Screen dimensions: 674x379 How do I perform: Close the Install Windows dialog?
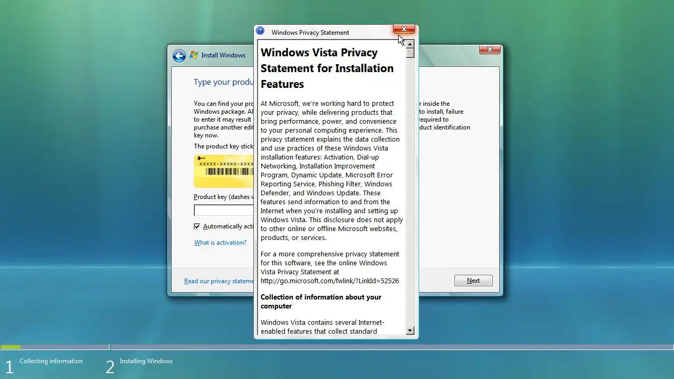[x=490, y=49]
